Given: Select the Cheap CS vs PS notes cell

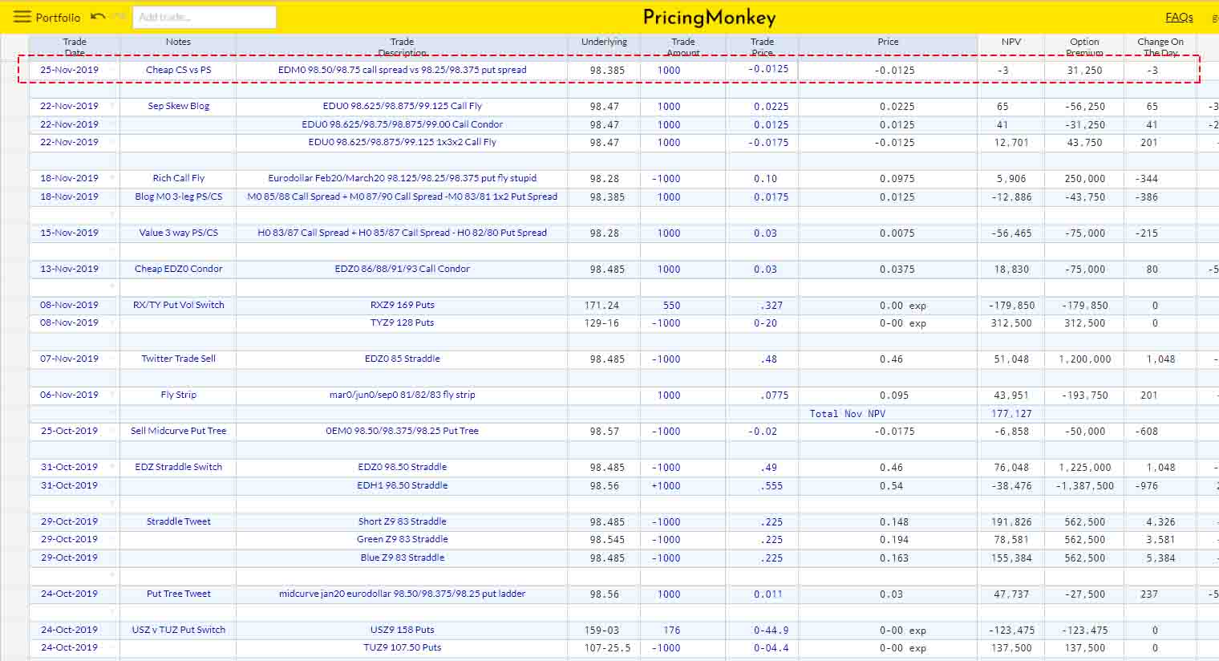Looking at the screenshot, I should click(178, 70).
